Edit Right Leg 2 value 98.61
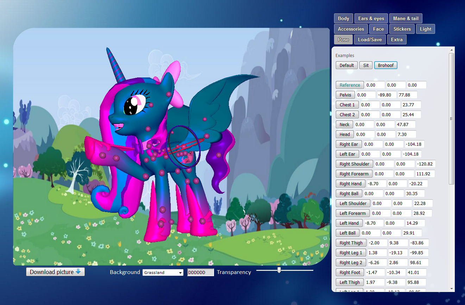The width and height of the screenshot is (465, 305). [x=419, y=262]
